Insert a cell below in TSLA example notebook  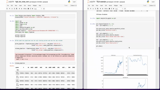coord(90,9)
